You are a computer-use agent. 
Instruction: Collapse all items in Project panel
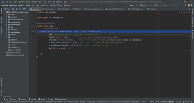coord(20,9)
